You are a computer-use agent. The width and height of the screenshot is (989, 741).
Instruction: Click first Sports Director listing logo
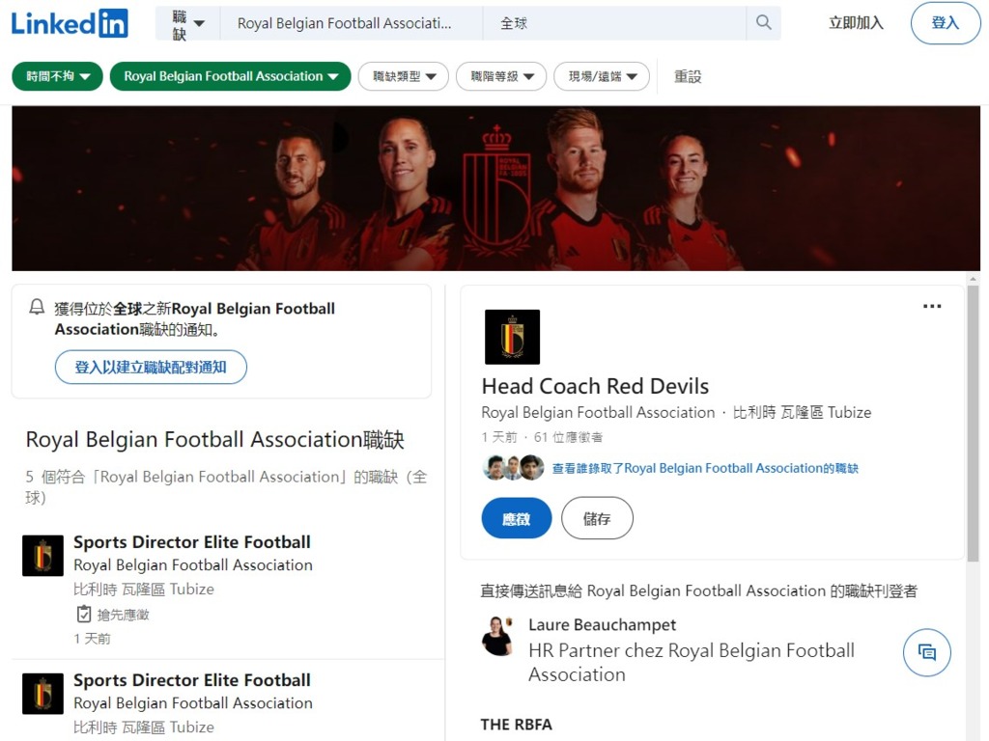click(42, 556)
